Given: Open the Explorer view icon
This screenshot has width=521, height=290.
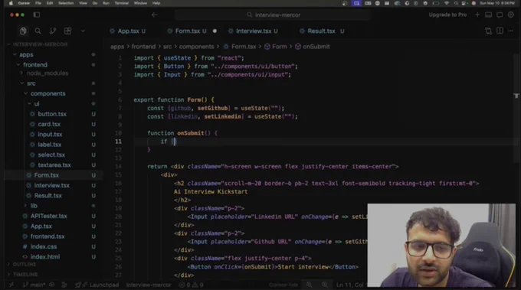Looking at the screenshot, I should [x=23, y=31].
